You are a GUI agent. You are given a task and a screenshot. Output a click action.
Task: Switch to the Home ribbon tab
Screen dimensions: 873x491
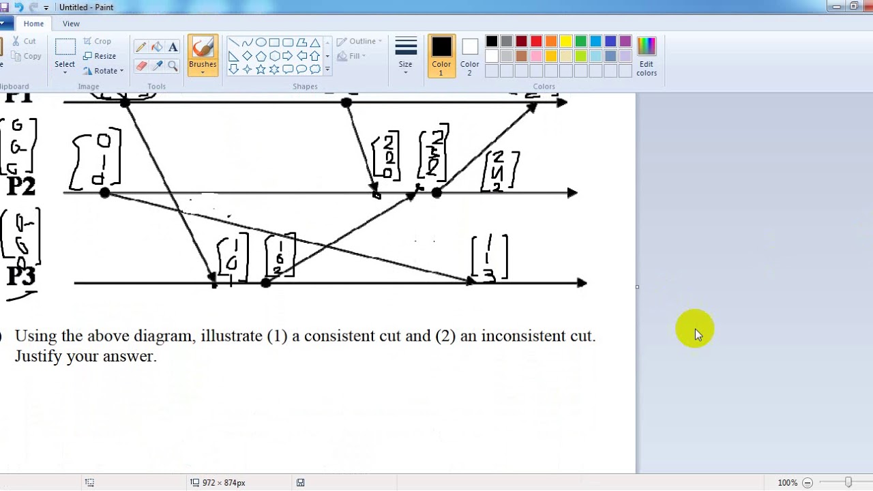point(33,23)
